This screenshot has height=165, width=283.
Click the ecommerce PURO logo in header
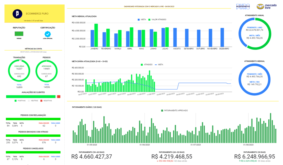pyautogui.click(x=243, y=6)
